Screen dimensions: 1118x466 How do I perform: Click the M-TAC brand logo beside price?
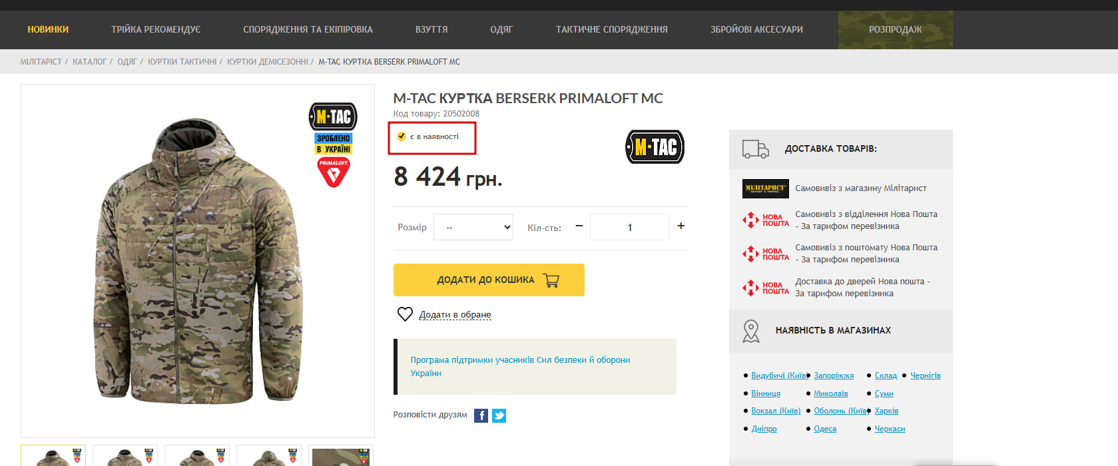(x=655, y=146)
